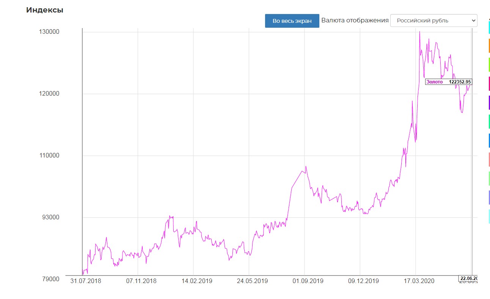Click the 'Золото' chart tooltip label
Screen dimensions: 490x299
coord(434,82)
